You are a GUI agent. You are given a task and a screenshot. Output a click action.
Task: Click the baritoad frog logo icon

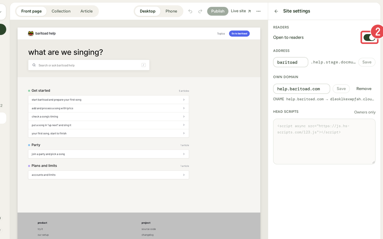[x=31, y=33]
